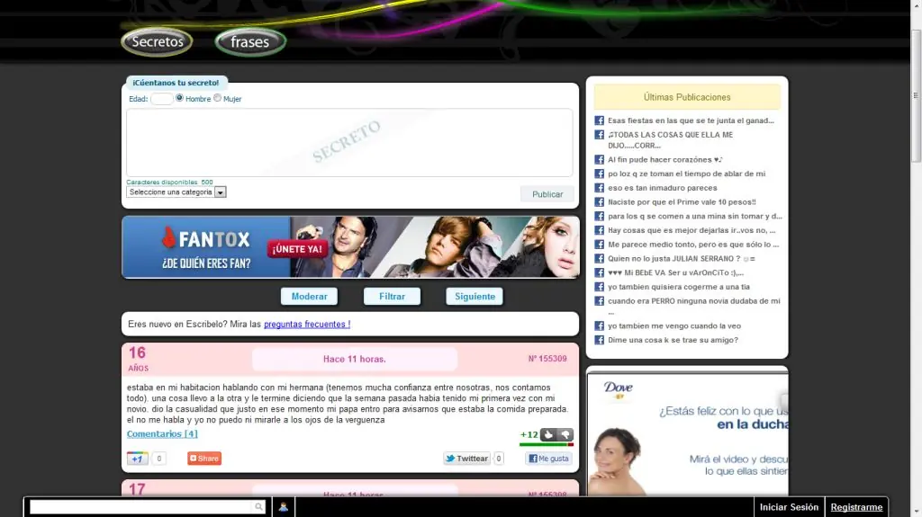The height and width of the screenshot is (517, 922).
Task: Click the Twittear count box
Action: (499, 459)
